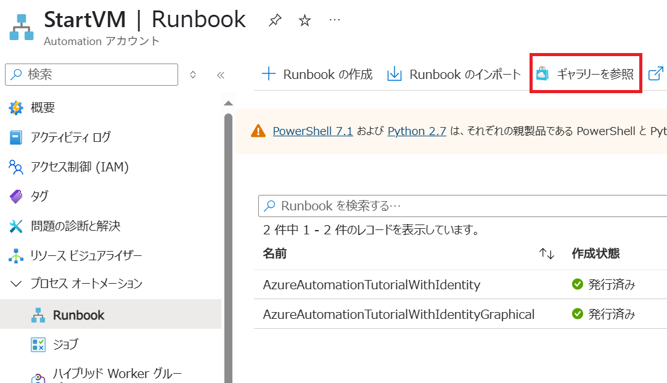
Task: Click the 作成状態 column header
Action: point(595,253)
